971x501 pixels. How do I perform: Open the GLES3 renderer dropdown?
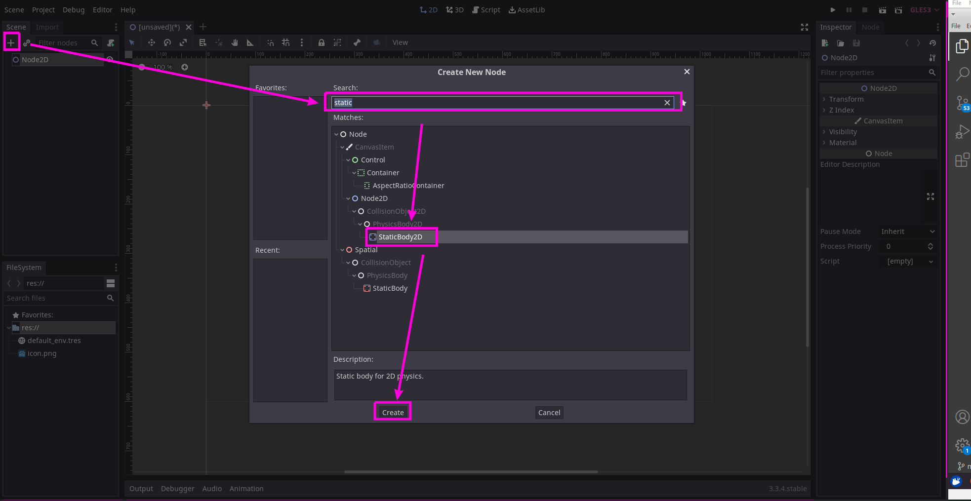(925, 10)
